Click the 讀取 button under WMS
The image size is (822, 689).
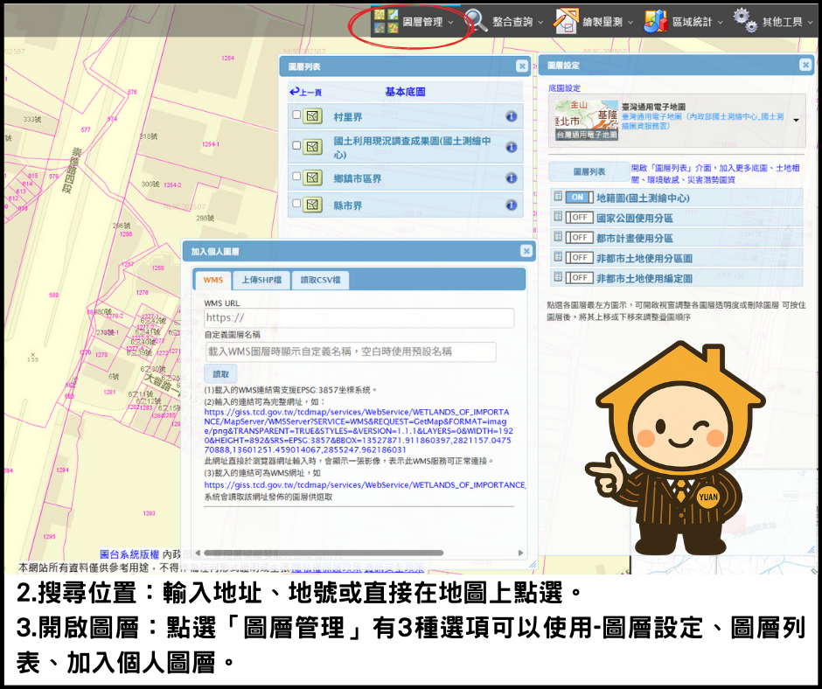point(220,373)
